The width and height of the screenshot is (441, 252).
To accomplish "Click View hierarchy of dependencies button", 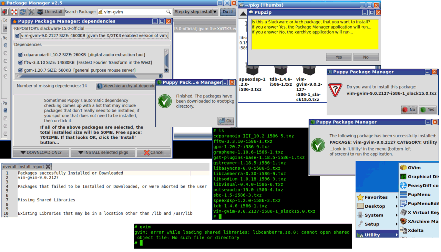I will click(x=126, y=86).
